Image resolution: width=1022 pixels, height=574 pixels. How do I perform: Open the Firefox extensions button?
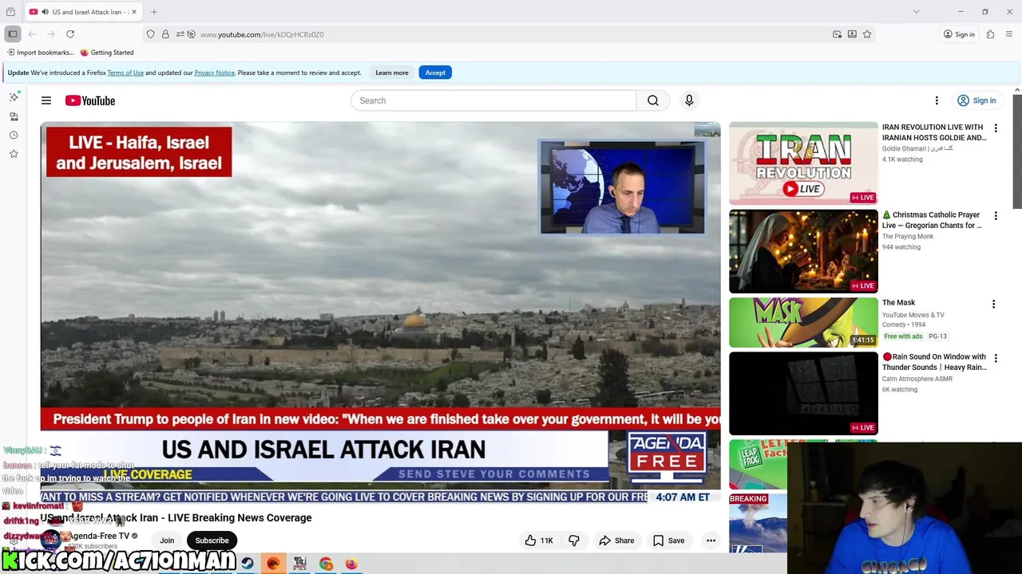[990, 34]
